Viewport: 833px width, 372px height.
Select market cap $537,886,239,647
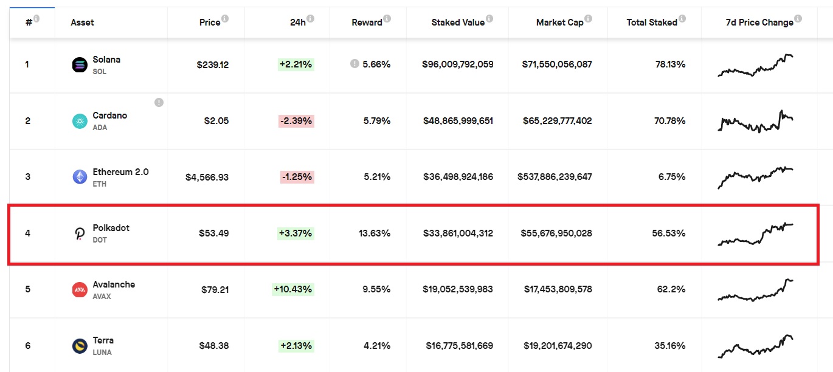[555, 177]
